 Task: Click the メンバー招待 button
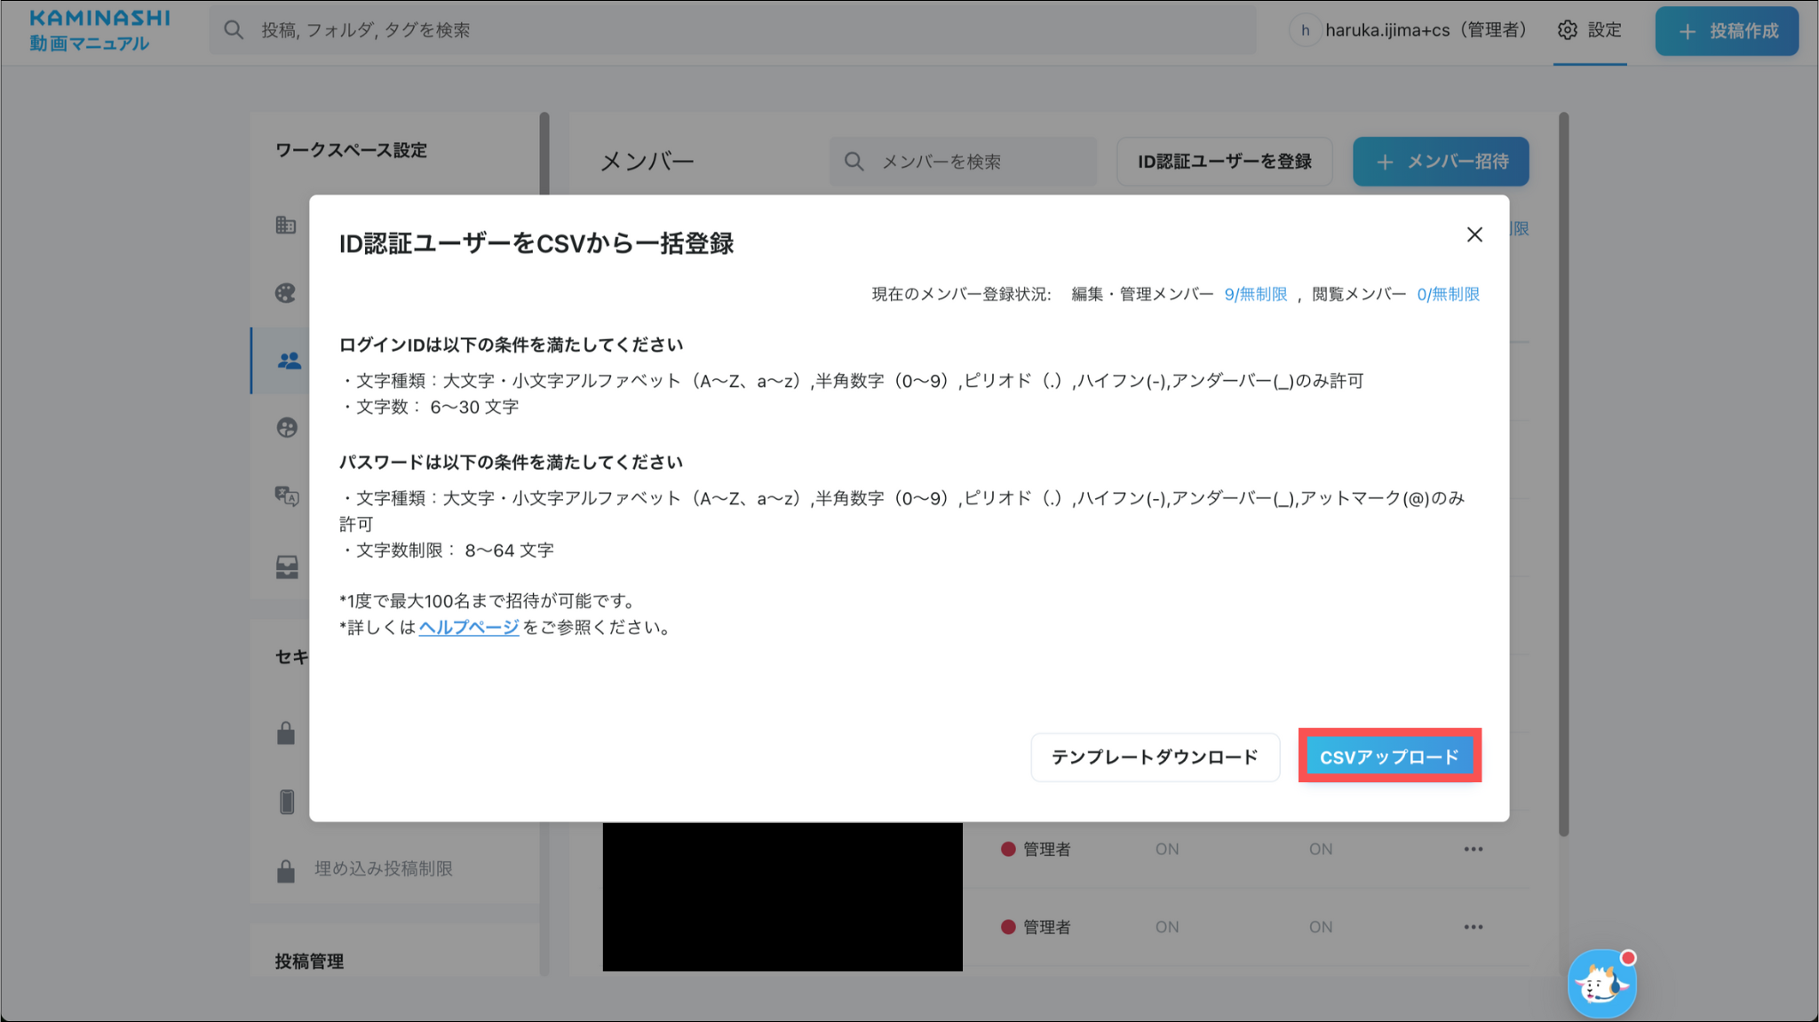click(1440, 162)
